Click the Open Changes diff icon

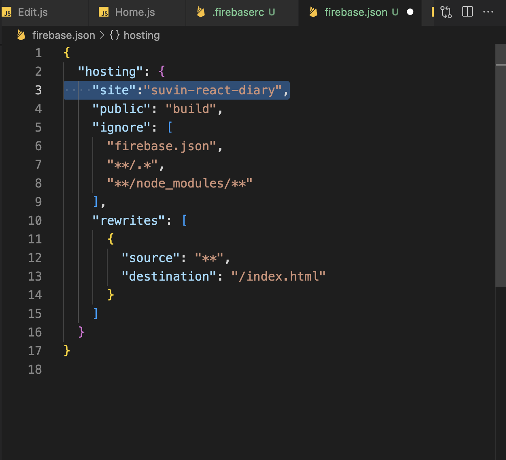(446, 12)
